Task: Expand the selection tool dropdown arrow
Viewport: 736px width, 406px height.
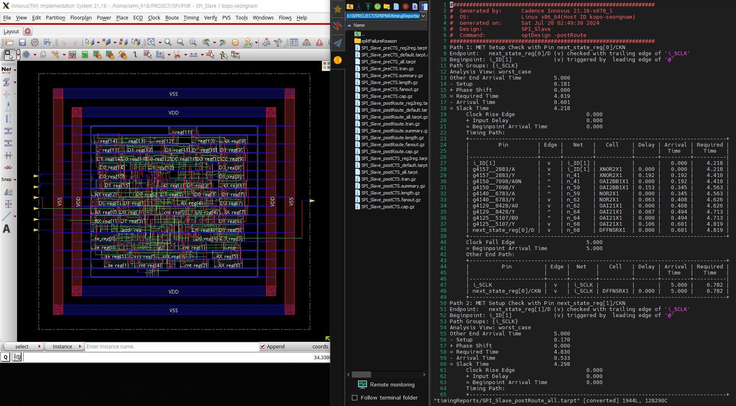Action: pos(18,54)
